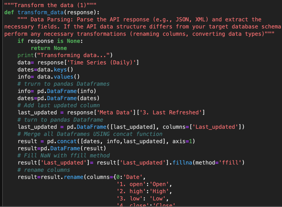Click the axis=1 argument
282x207 pixels.
coord(182,141)
